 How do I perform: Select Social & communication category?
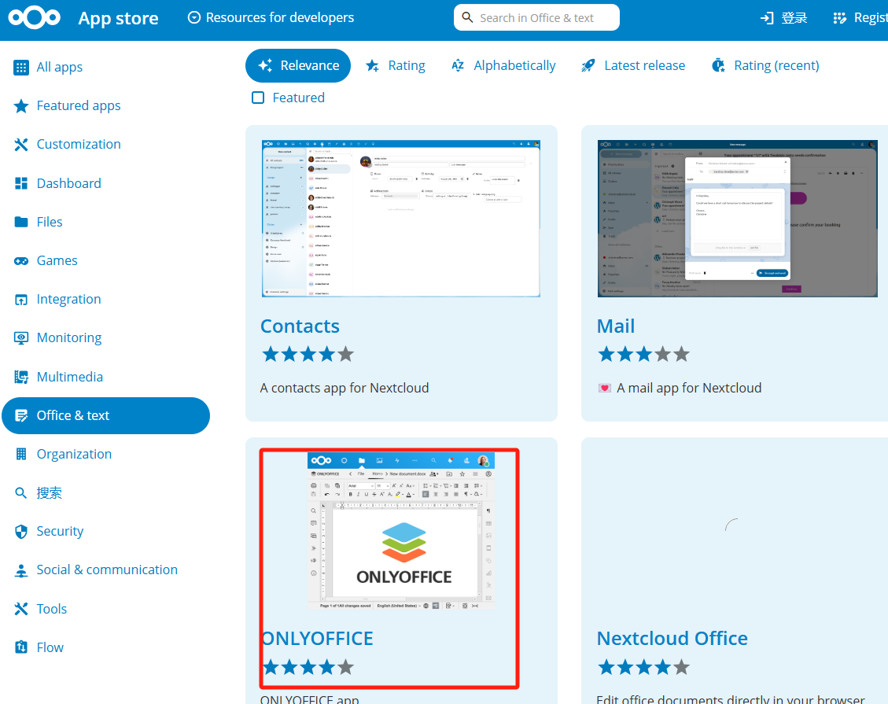pos(107,570)
